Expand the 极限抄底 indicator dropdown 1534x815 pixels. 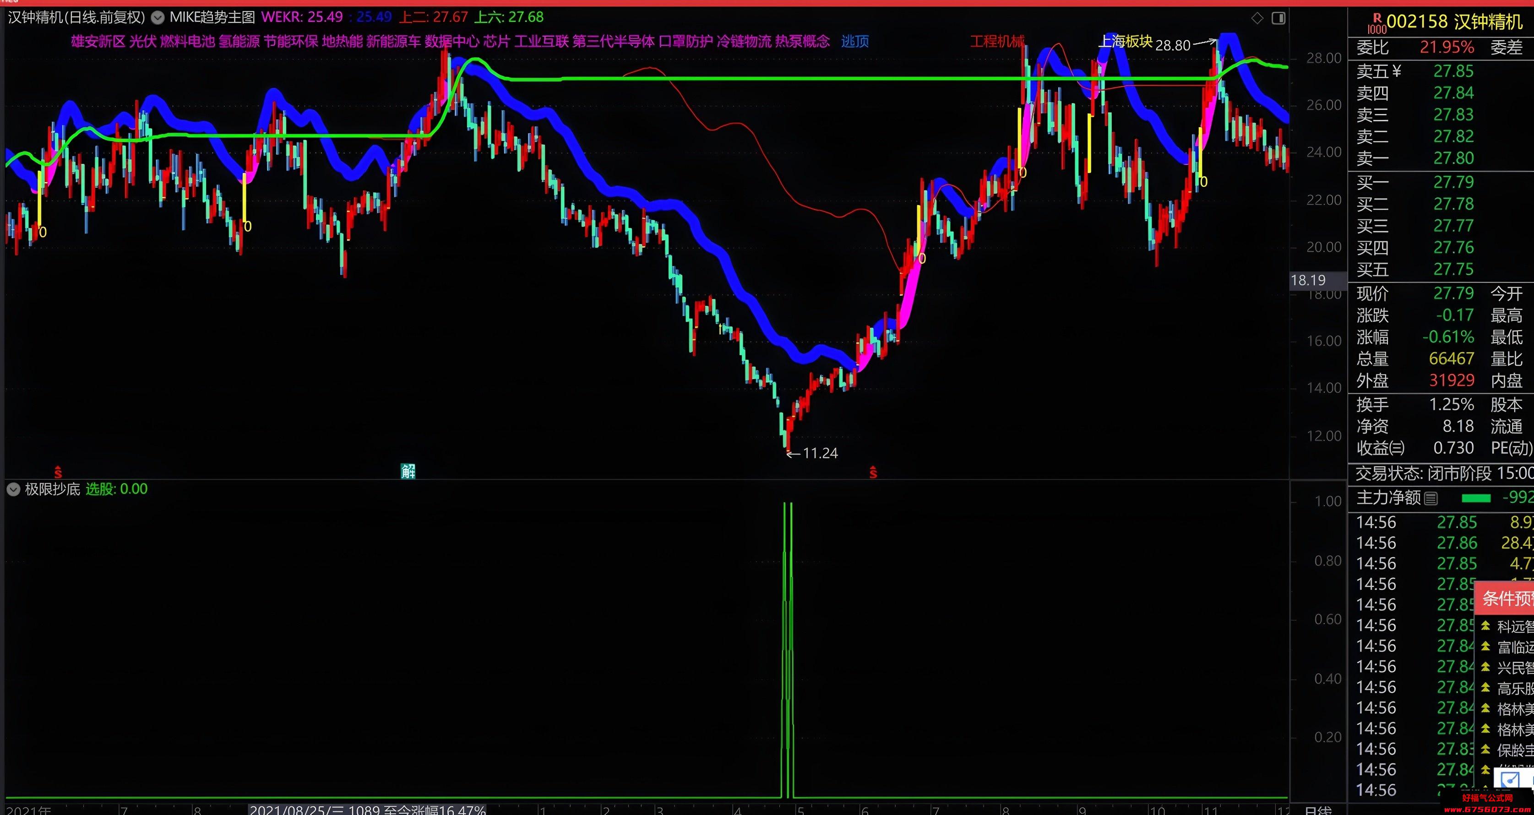[13, 489]
